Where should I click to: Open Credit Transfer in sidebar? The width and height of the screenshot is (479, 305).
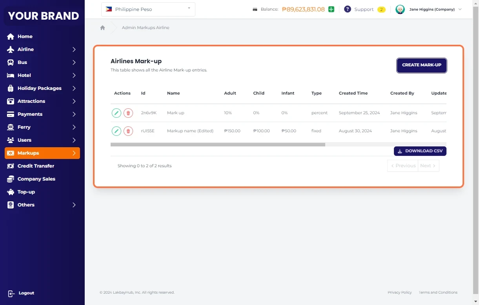click(x=36, y=166)
